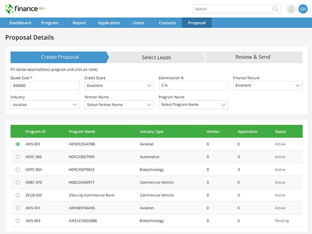Screen dimensions: 312x234
Task: Go to the Dashboard tab
Action: 20,23
